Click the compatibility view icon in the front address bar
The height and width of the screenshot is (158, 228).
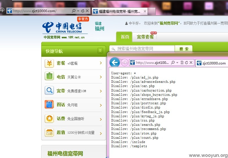pos(182,62)
